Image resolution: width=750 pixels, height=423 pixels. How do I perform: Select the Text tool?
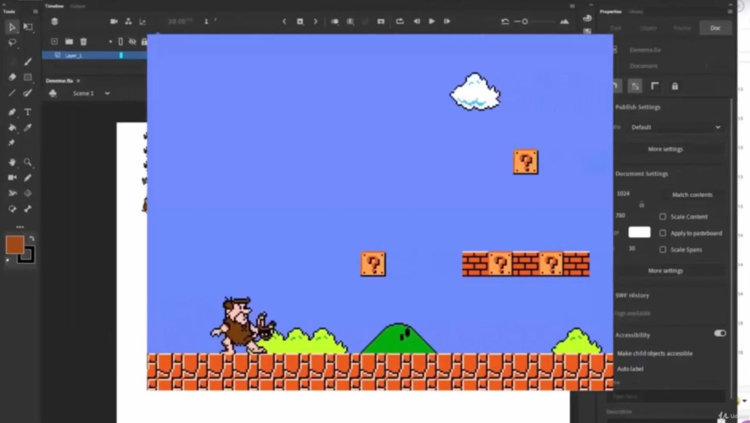pos(28,112)
